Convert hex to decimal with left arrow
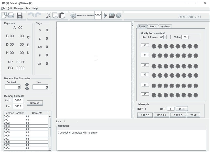This screenshot has width=210, height=152. click(27, 89)
